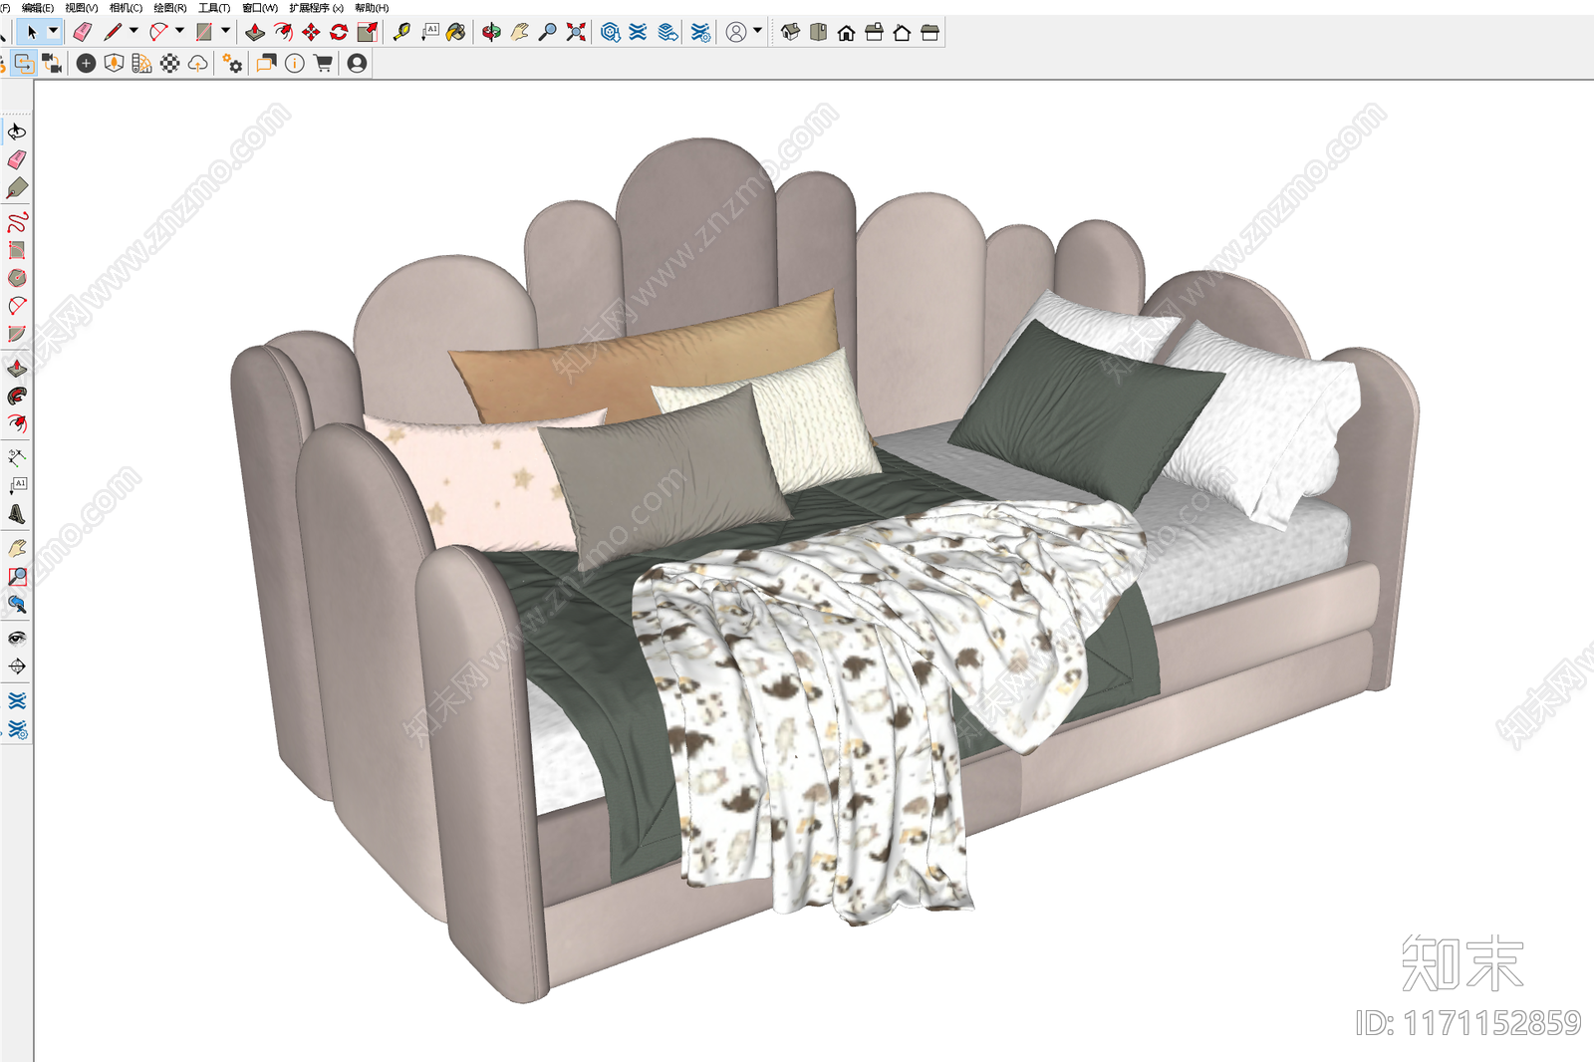Screen dimensions: 1594x1062
Task: Expand the Arc tool dropdown arrow
Action: pyautogui.click(x=179, y=31)
